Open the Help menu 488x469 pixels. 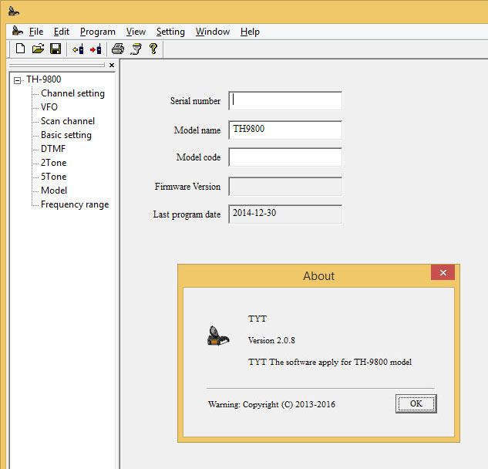[250, 32]
